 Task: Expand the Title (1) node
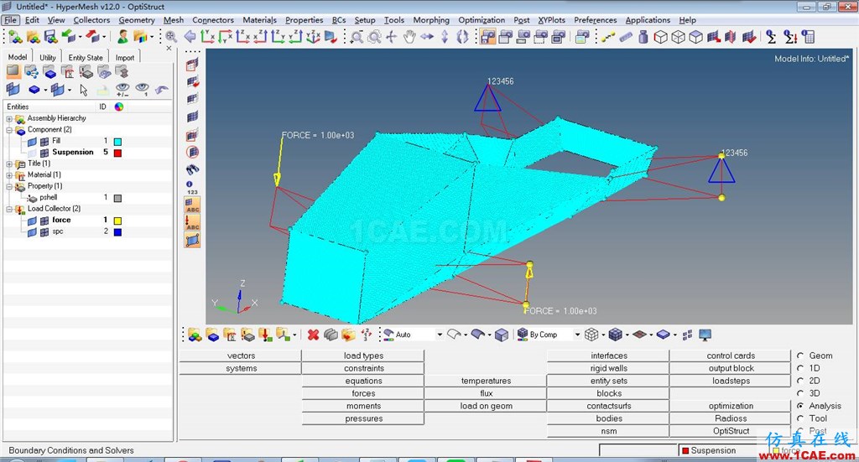9,164
